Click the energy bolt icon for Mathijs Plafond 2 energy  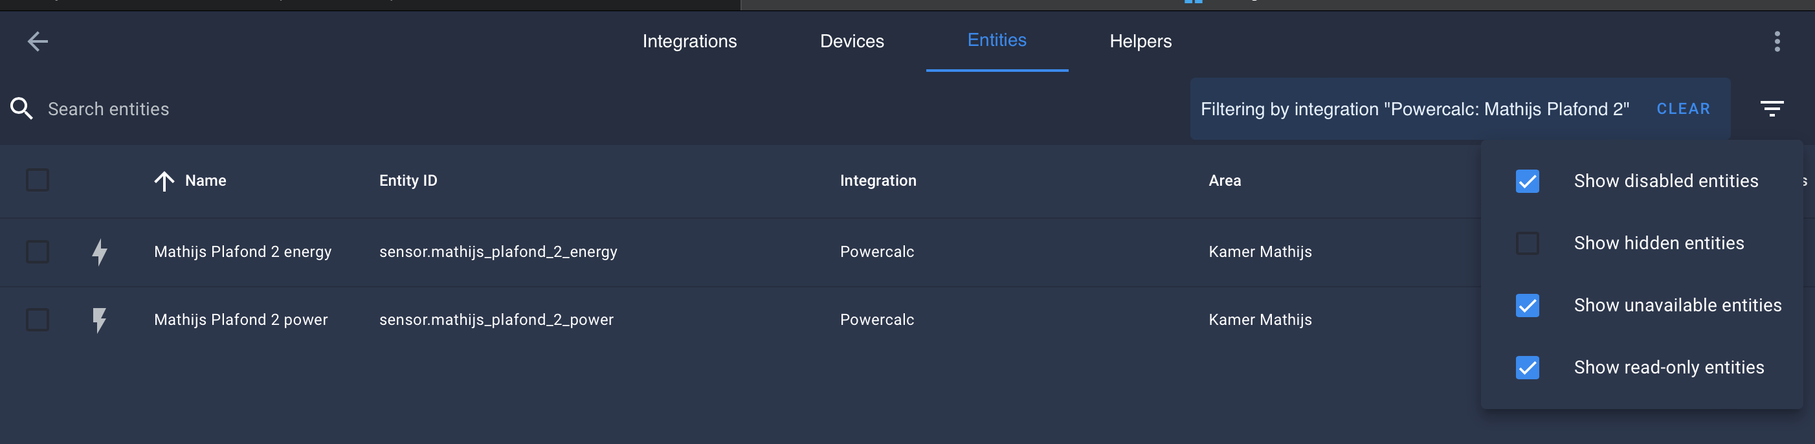pos(98,252)
